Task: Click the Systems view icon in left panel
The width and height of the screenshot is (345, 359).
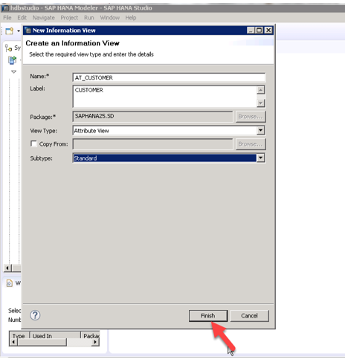Action: coord(8,48)
